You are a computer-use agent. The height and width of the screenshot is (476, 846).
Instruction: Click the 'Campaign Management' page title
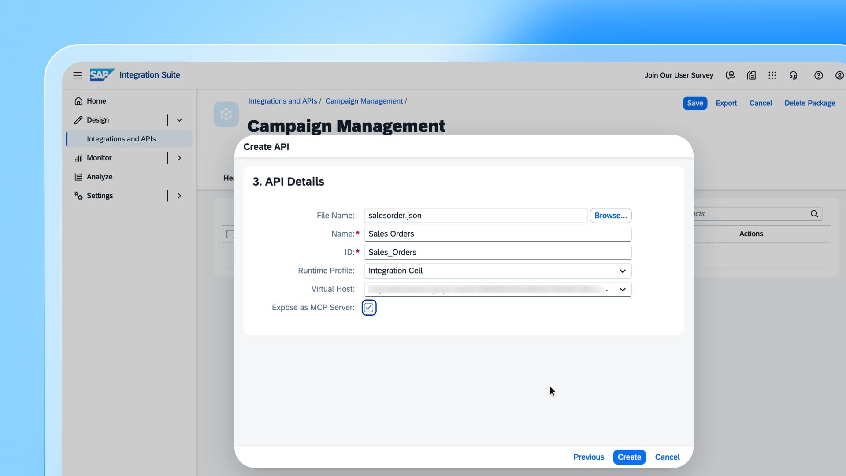click(346, 126)
